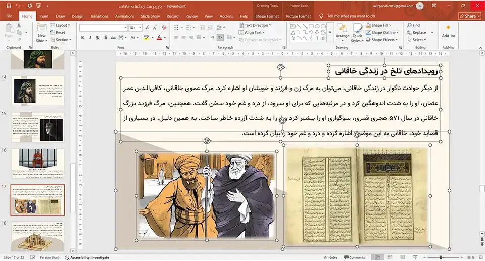Toggle Strikethrough formatting
Screen dimensions: 485x261
113,37
